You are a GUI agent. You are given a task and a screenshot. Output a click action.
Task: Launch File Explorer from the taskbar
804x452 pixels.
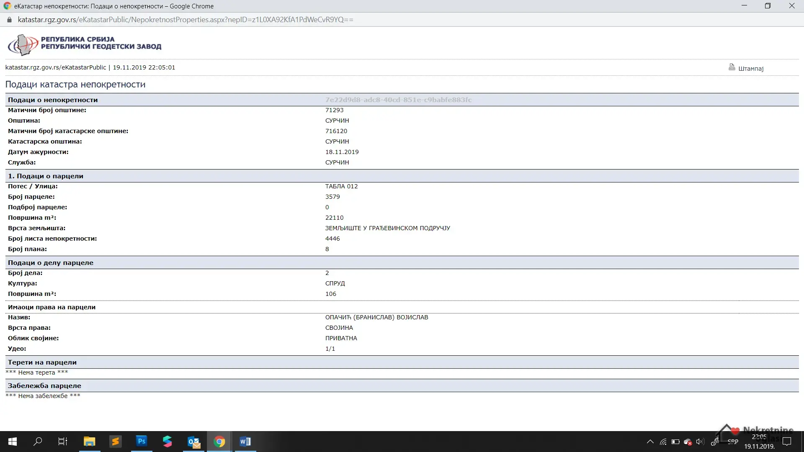tap(89, 442)
